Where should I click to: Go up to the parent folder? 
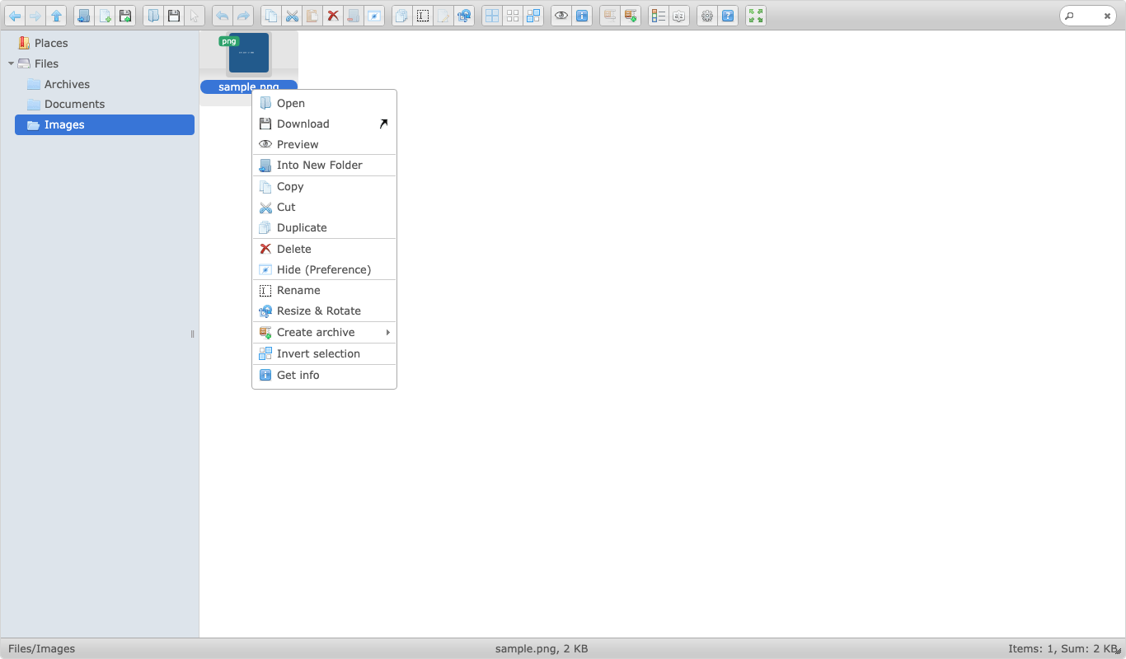(56, 16)
